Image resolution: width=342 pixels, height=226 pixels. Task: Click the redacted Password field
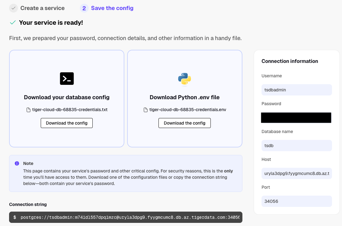[x=296, y=118]
